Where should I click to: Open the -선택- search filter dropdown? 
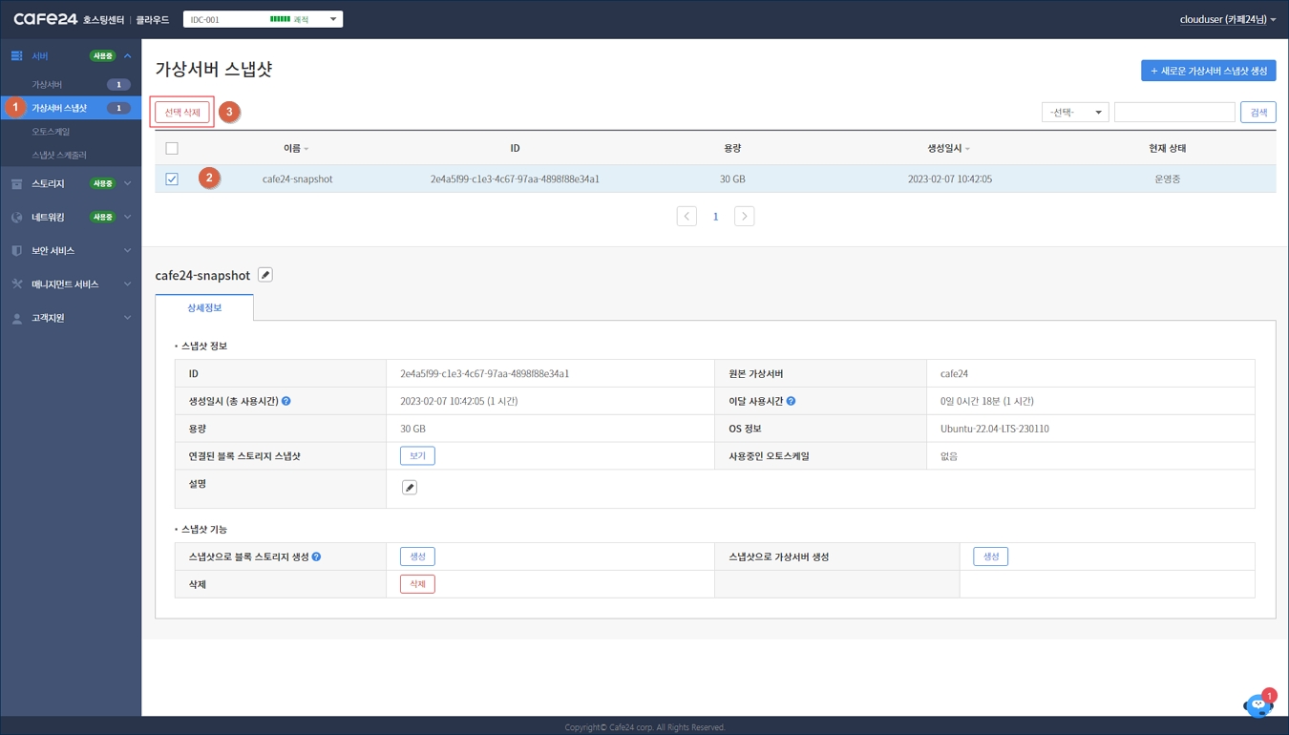pyautogui.click(x=1074, y=113)
